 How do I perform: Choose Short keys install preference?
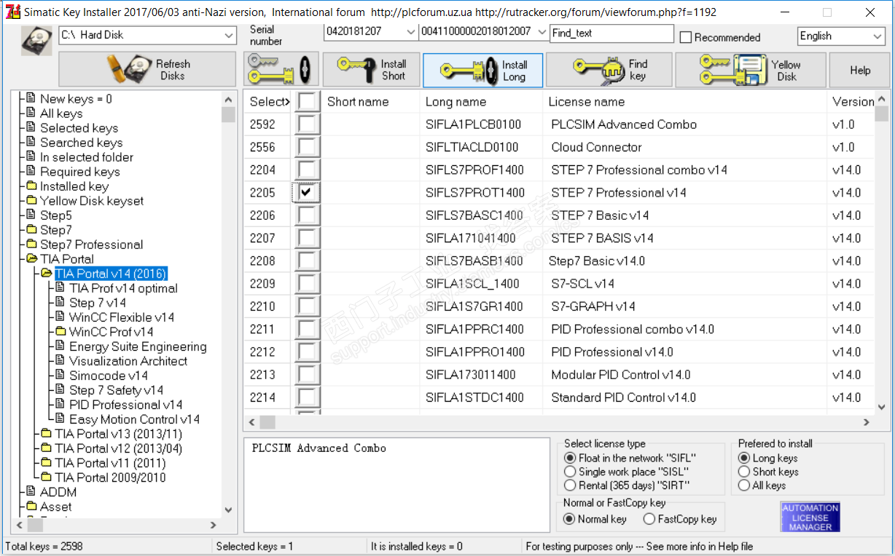(744, 472)
